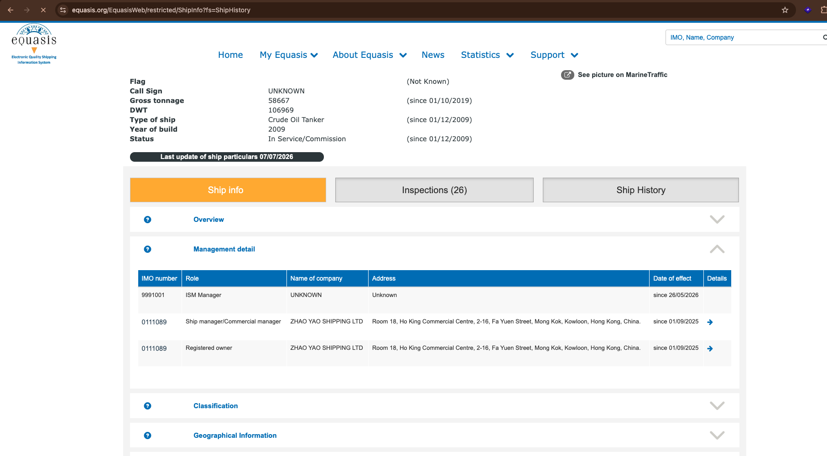Expand the Geographical Information section chevron
This screenshot has height=456, width=827.
pos(717,436)
